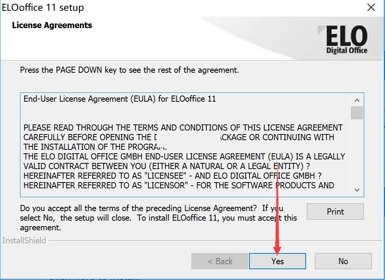This screenshot has width=385, height=280.
Task: Click the line mentioning "LICENSEE"
Action: pos(172,176)
